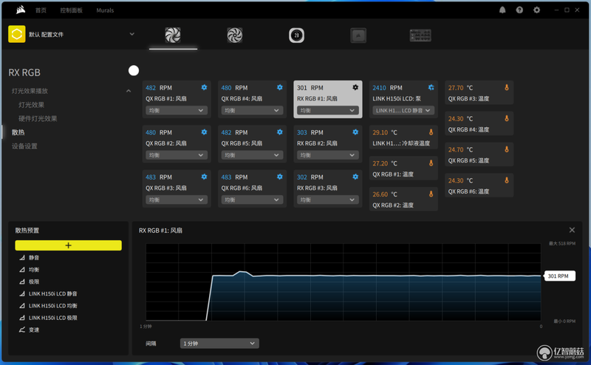
Task: Open preset dropdown on QX RGB #4 风扇
Action: click(x=252, y=111)
